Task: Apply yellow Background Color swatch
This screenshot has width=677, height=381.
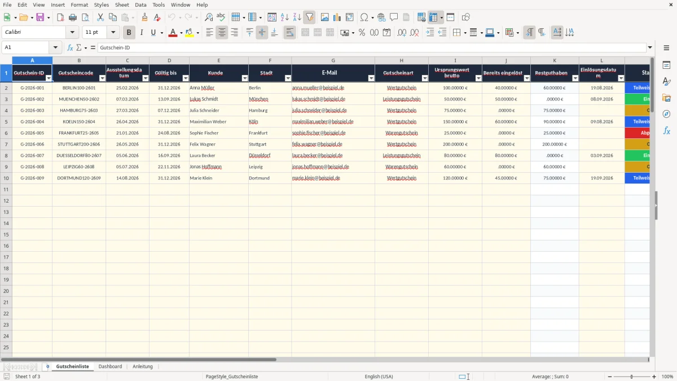Action: pos(190,33)
